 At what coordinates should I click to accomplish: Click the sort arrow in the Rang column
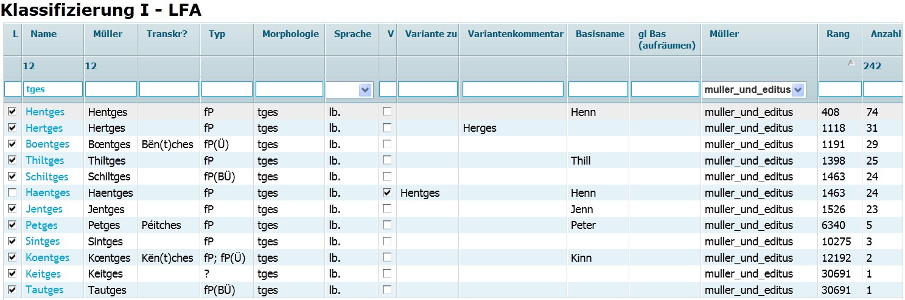pyautogui.click(x=851, y=62)
